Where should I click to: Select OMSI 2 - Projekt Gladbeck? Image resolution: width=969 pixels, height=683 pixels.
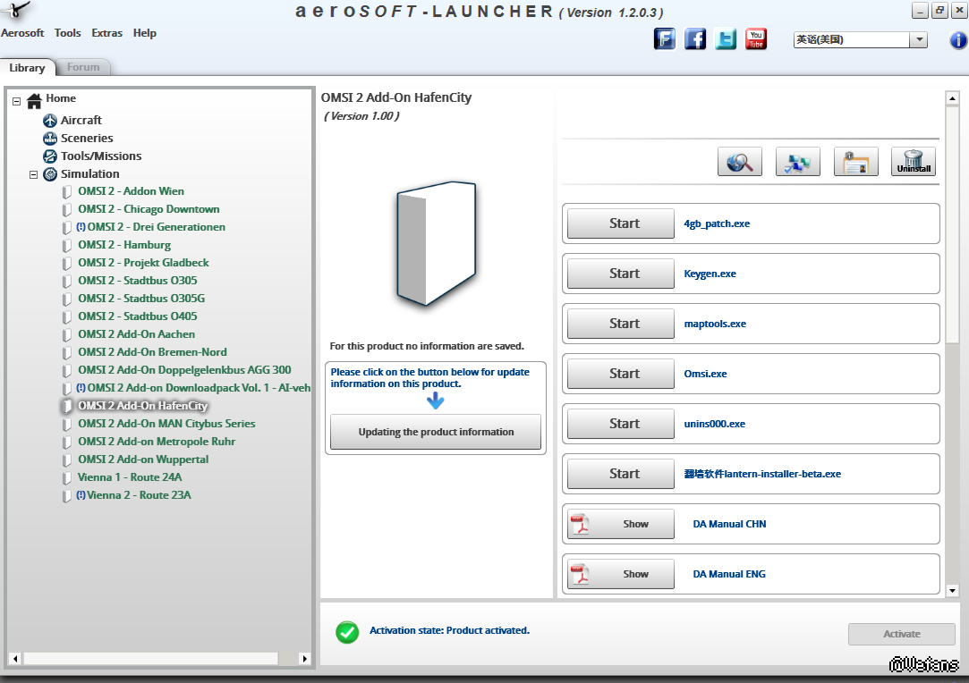(x=143, y=263)
